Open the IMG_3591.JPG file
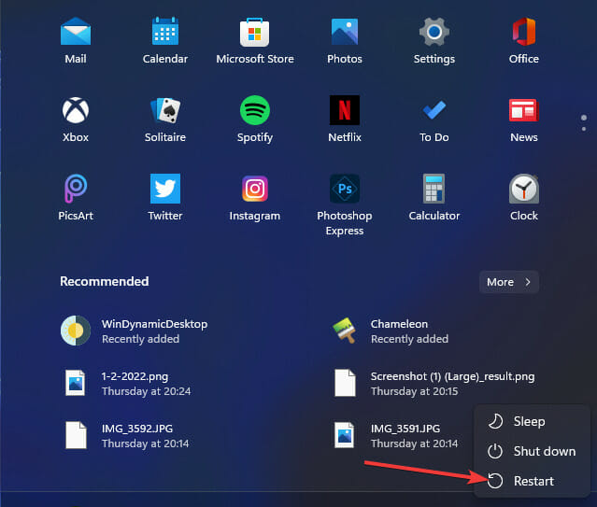The image size is (597, 507). pyautogui.click(x=395, y=435)
